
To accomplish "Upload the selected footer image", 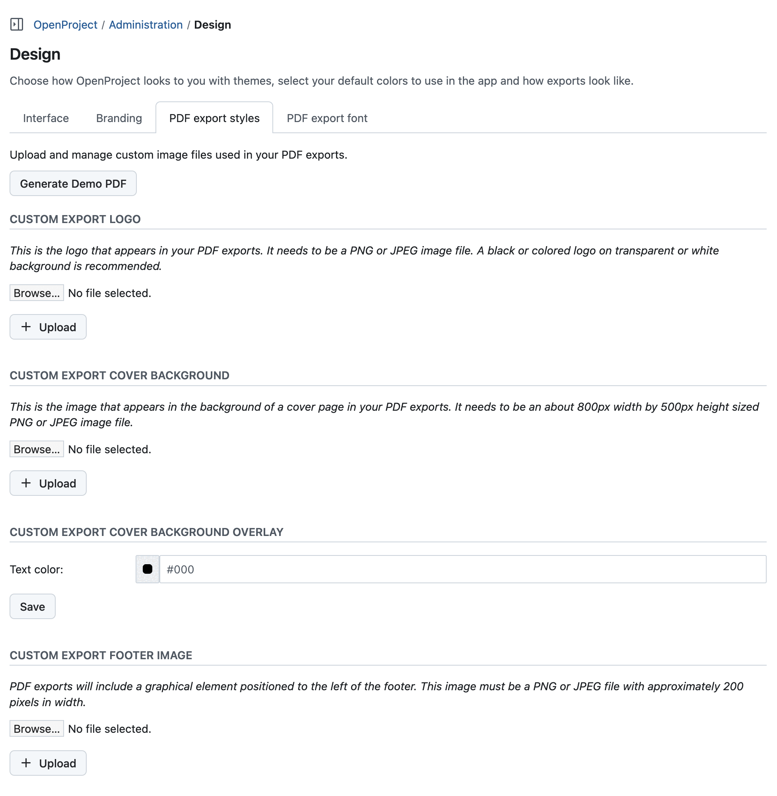I will coord(48,763).
